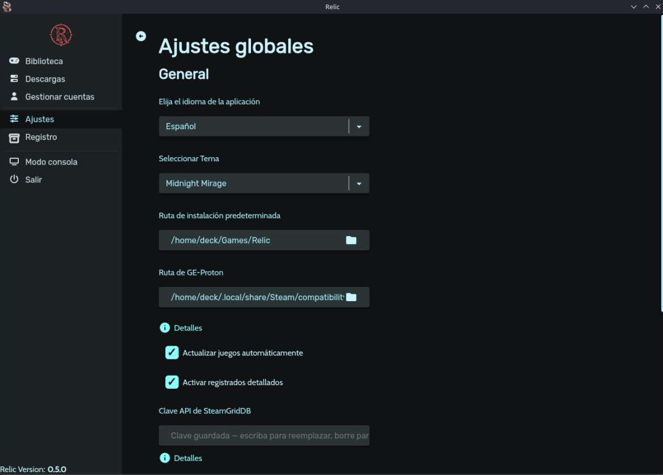Maximize the Relic window

point(646,7)
